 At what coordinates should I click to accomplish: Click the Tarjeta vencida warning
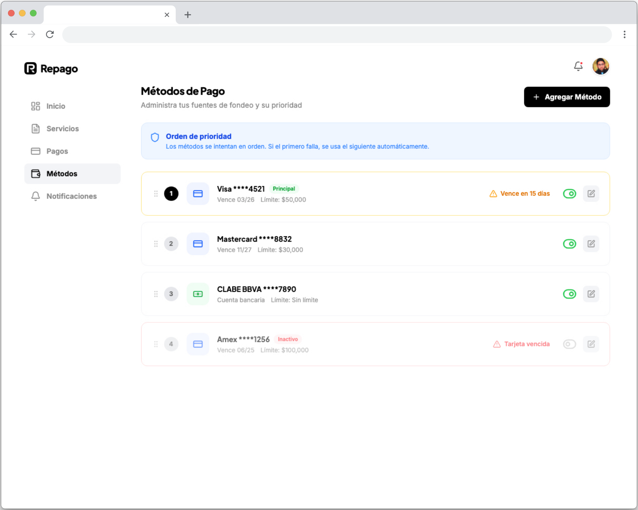point(521,344)
